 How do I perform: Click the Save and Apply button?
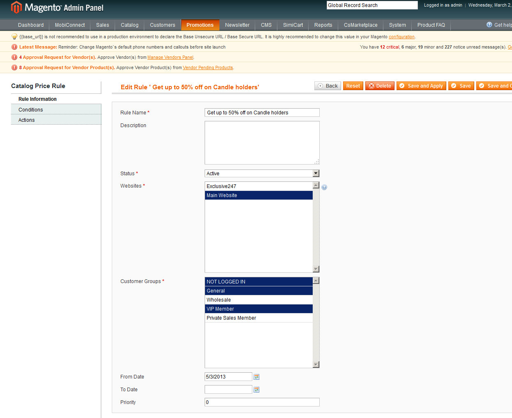coord(421,86)
